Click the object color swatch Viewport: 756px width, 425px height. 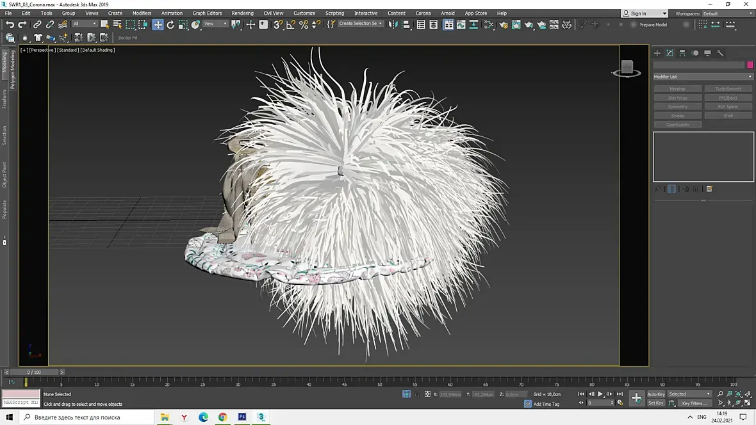[x=750, y=65]
